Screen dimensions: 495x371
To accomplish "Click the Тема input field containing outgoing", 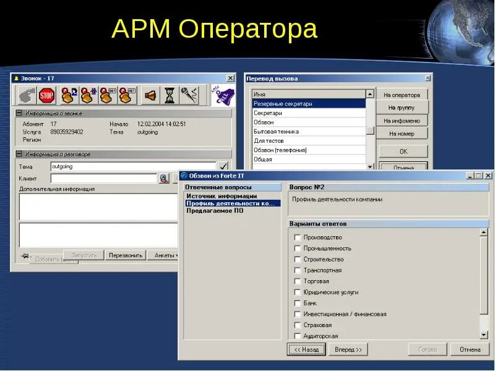I will [133, 166].
